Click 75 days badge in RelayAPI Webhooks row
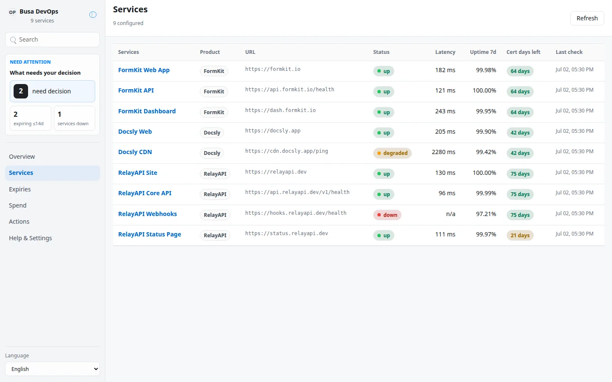 [520, 215]
